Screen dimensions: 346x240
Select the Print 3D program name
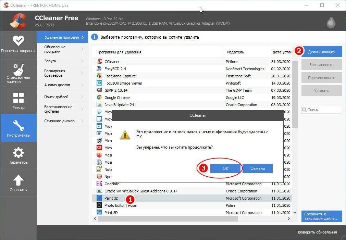point(111,213)
